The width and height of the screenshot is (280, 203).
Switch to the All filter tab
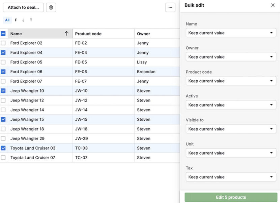pyautogui.click(x=7, y=20)
